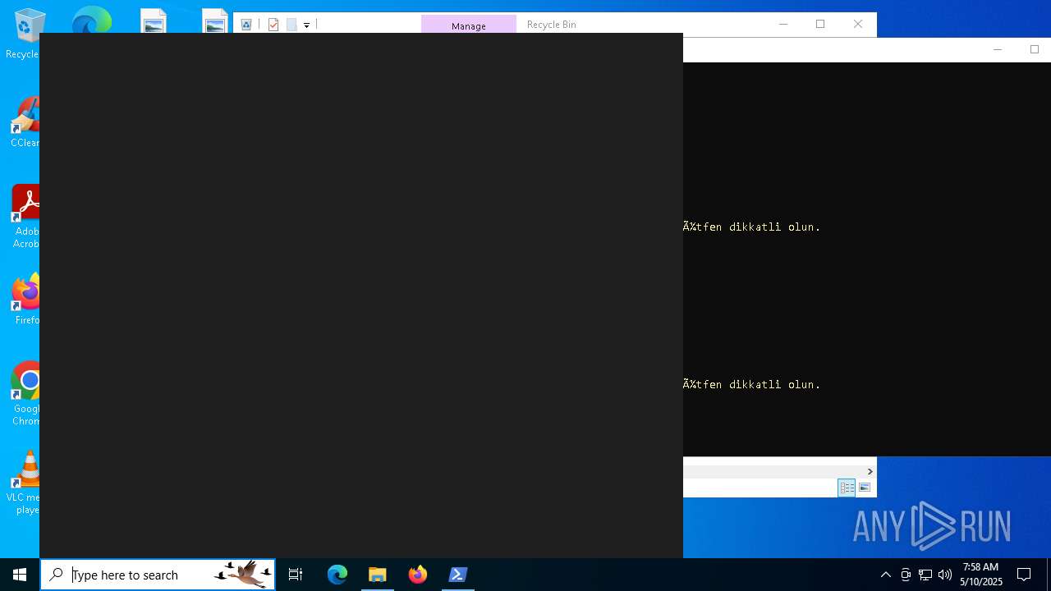The height and width of the screenshot is (591, 1051).
Task: Switch to Large icons view
Action: click(865, 488)
